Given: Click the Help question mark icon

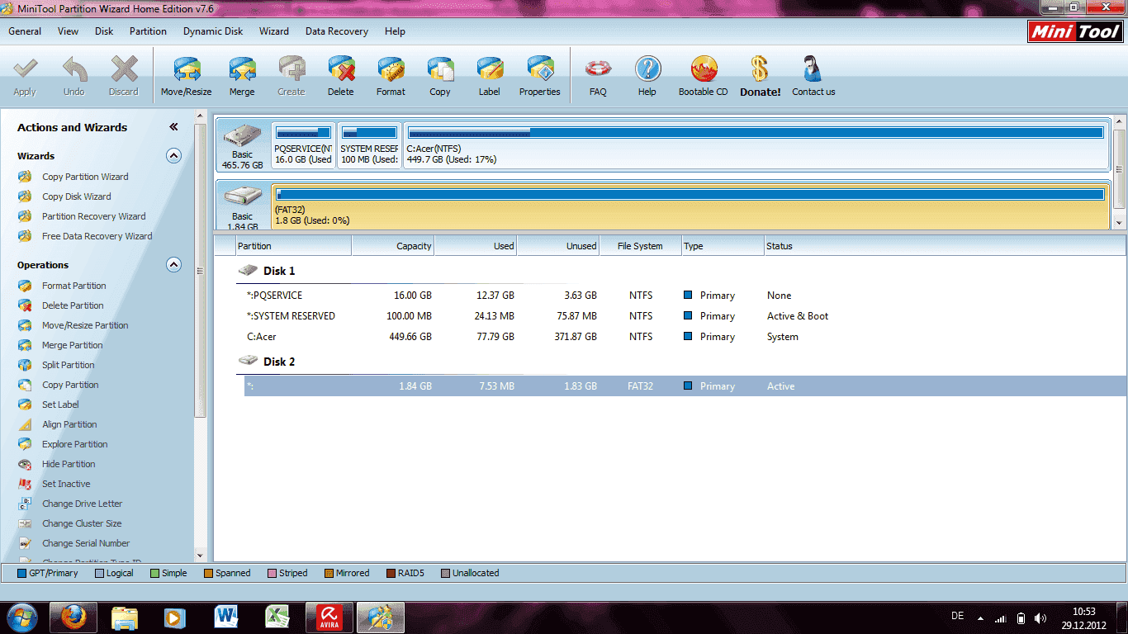Looking at the screenshot, I should [x=647, y=69].
